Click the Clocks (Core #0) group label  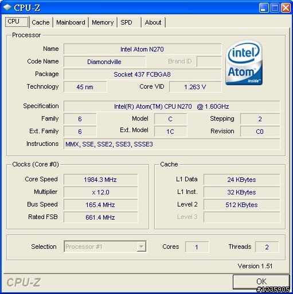point(36,164)
